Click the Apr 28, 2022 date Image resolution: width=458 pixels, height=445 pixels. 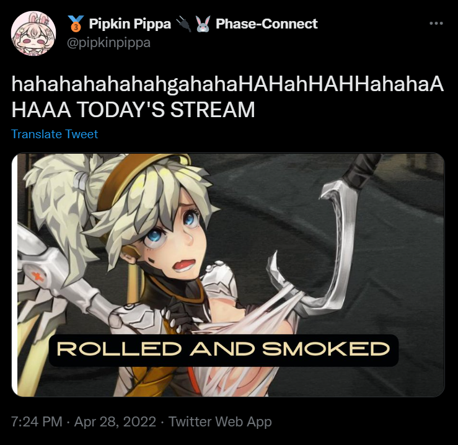tap(115, 421)
